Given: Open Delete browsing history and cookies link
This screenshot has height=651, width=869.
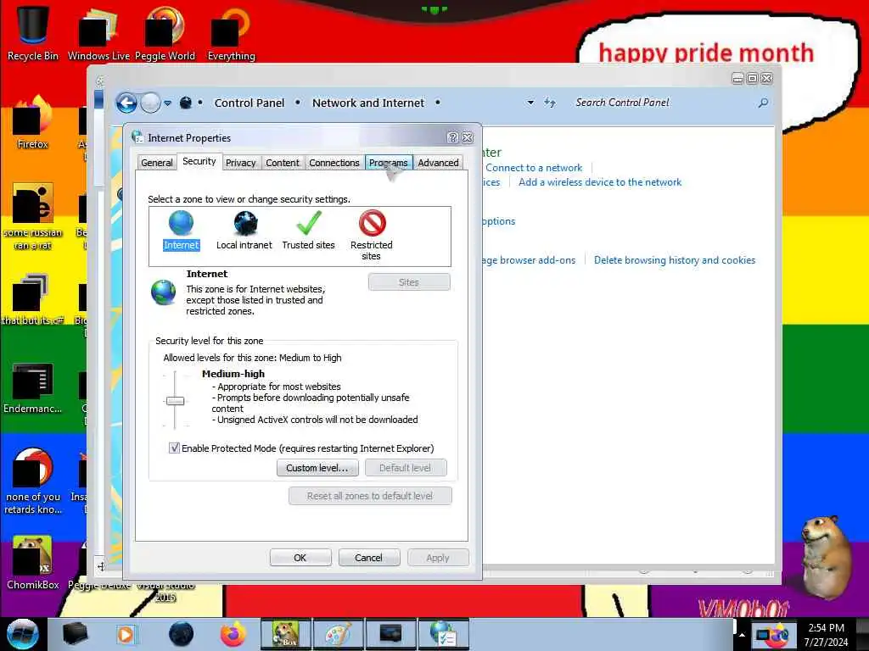Looking at the screenshot, I should tap(675, 260).
